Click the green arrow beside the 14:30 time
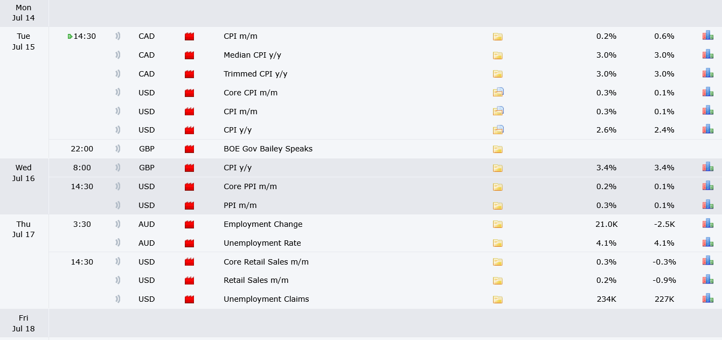The height and width of the screenshot is (340, 722). (70, 37)
